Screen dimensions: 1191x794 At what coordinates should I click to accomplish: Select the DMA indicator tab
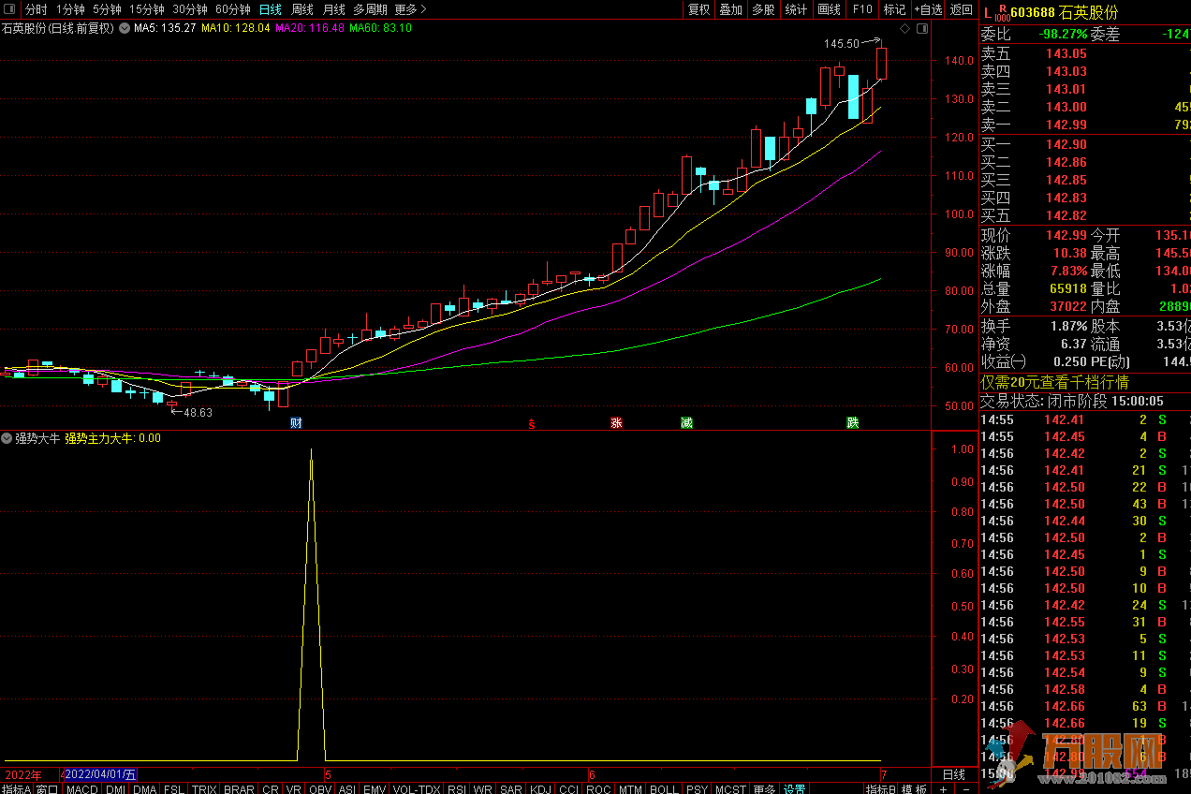[144, 789]
